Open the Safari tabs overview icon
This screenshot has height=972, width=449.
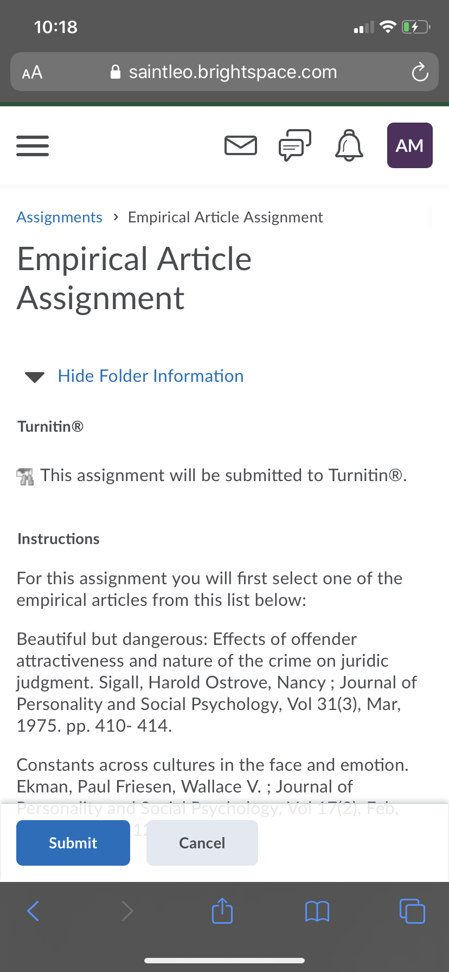pos(412,911)
